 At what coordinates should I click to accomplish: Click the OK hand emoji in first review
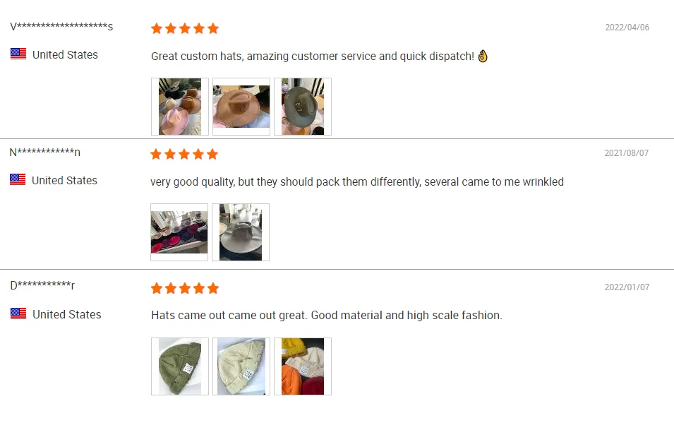[483, 56]
